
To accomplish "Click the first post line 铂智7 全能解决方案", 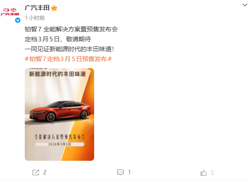I will point(71,29).
